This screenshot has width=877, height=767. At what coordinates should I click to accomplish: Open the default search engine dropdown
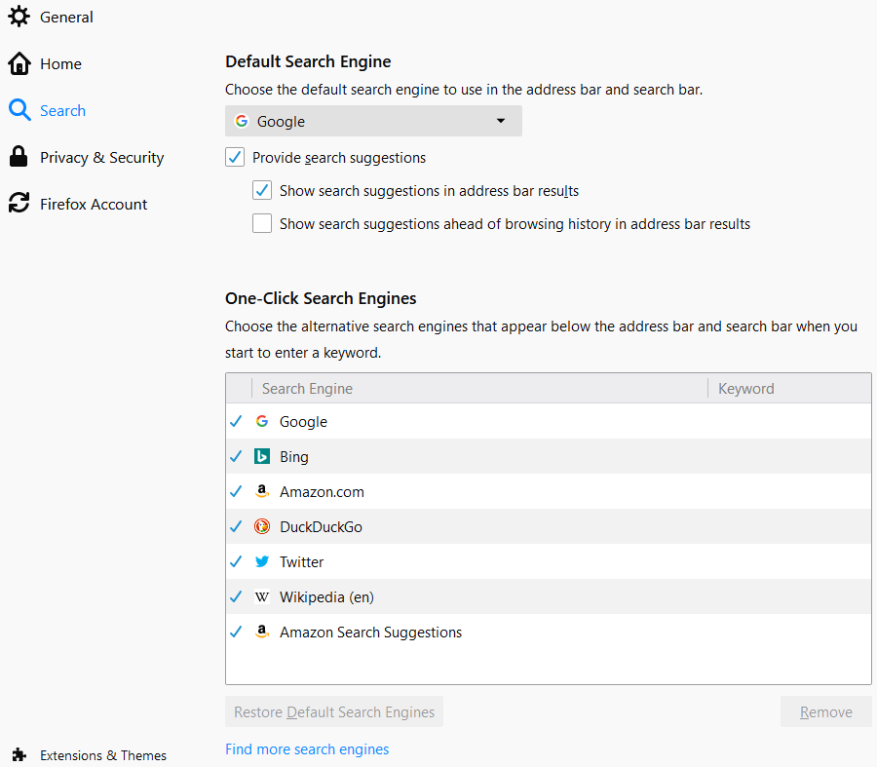373,121
